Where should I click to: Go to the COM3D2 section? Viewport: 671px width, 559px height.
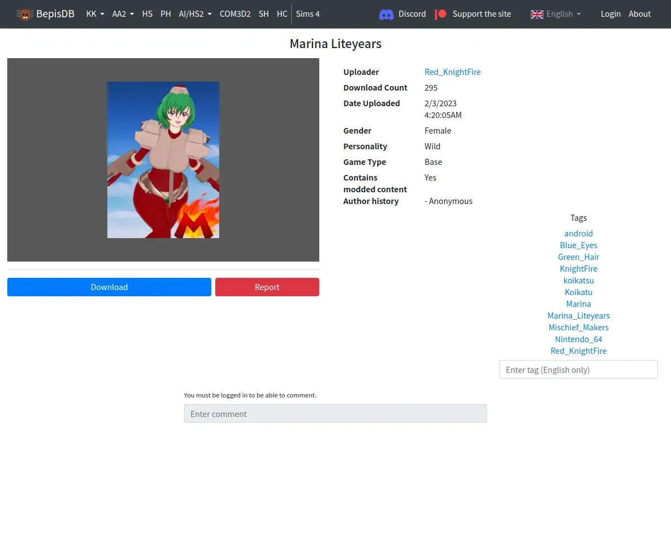tap(235, 14)
